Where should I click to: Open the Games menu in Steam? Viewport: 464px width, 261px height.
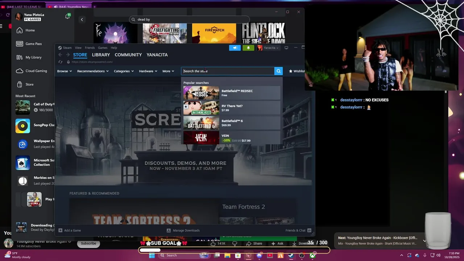[103, 48]
